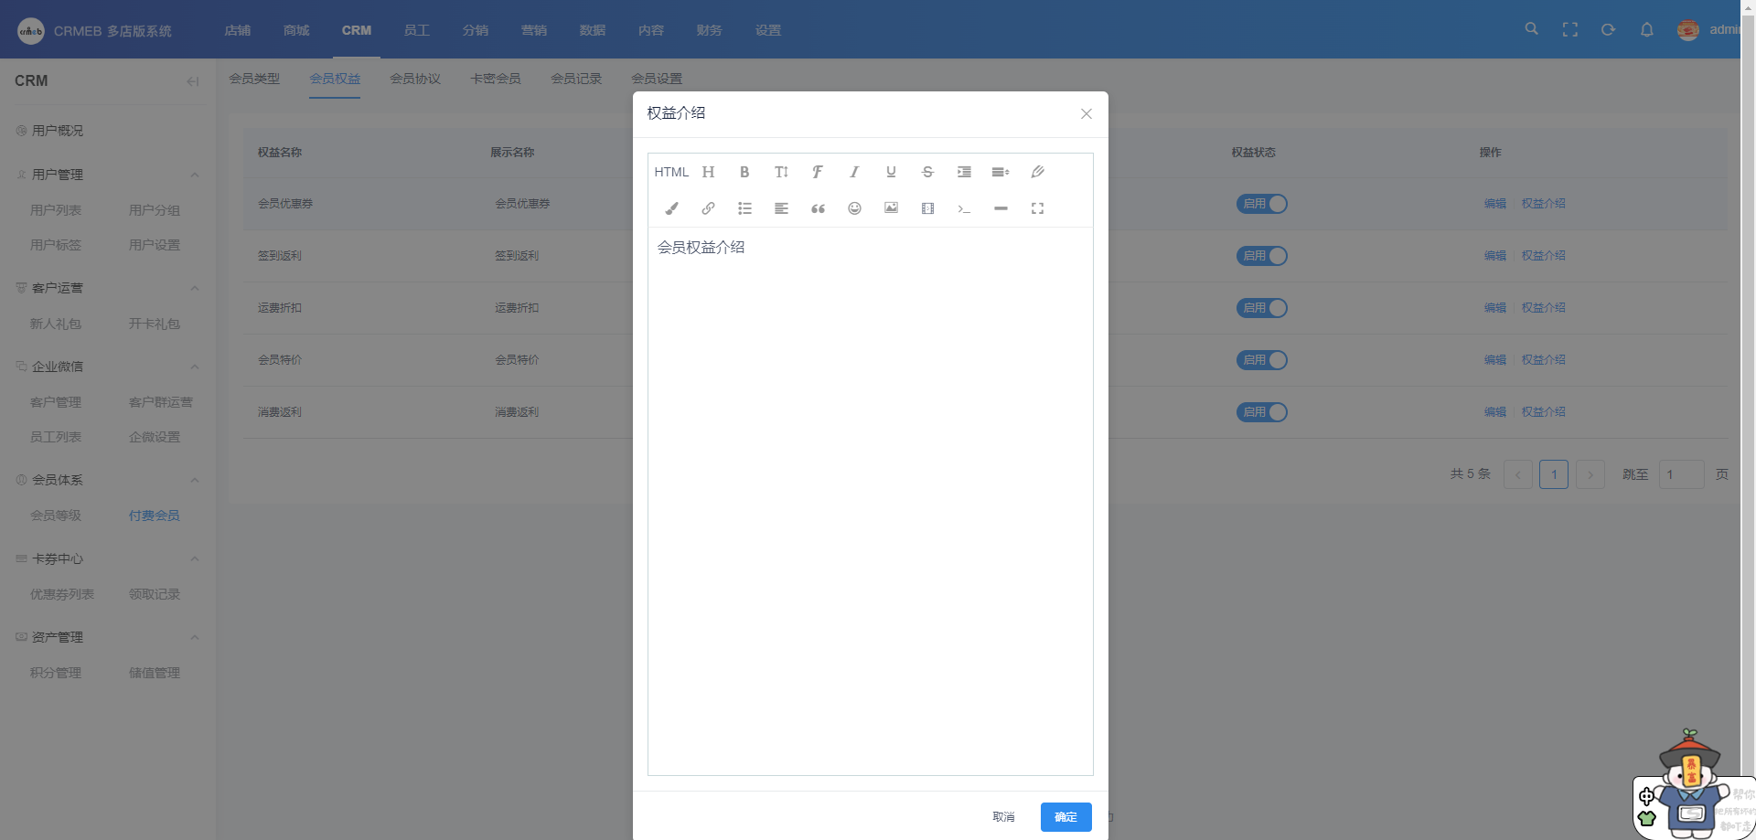Apply strikethrough text formatting
Screen dimensions: 1756x840
[x=927, y=172]
